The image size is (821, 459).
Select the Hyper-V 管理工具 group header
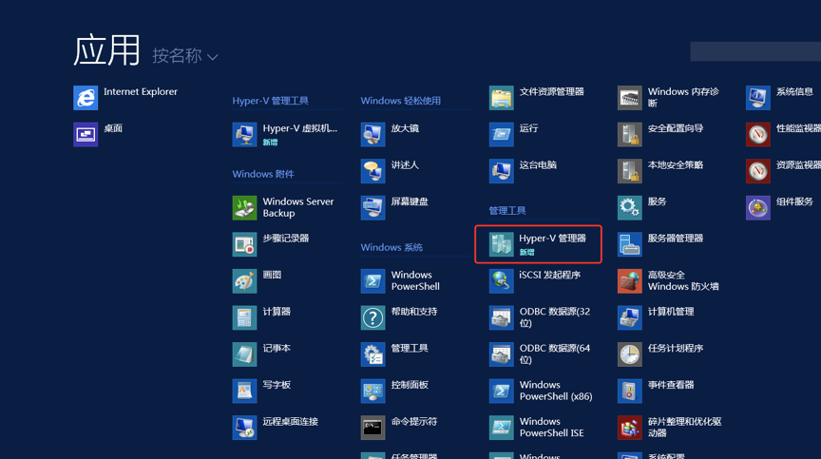(270, 101)
